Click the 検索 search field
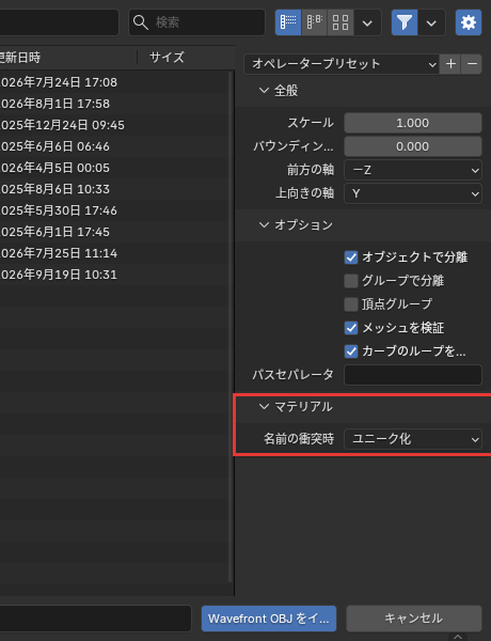This screenshot has width=491, height=641. click(x=197, y=22)
